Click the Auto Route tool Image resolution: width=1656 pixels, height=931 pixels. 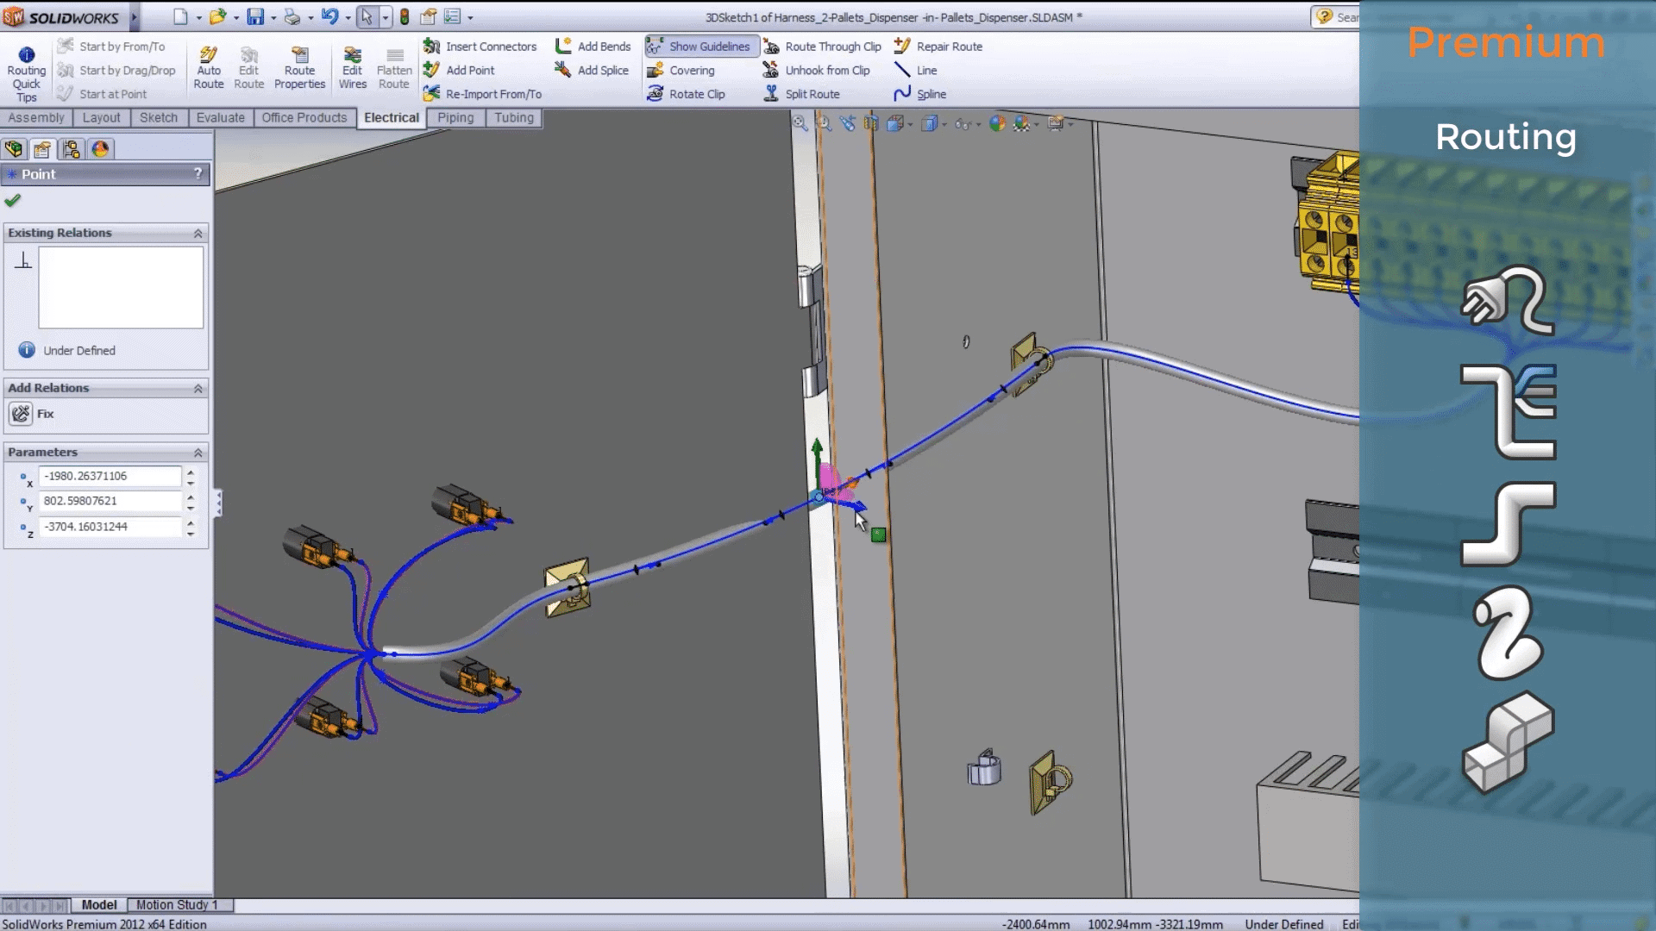pos(208,68)
